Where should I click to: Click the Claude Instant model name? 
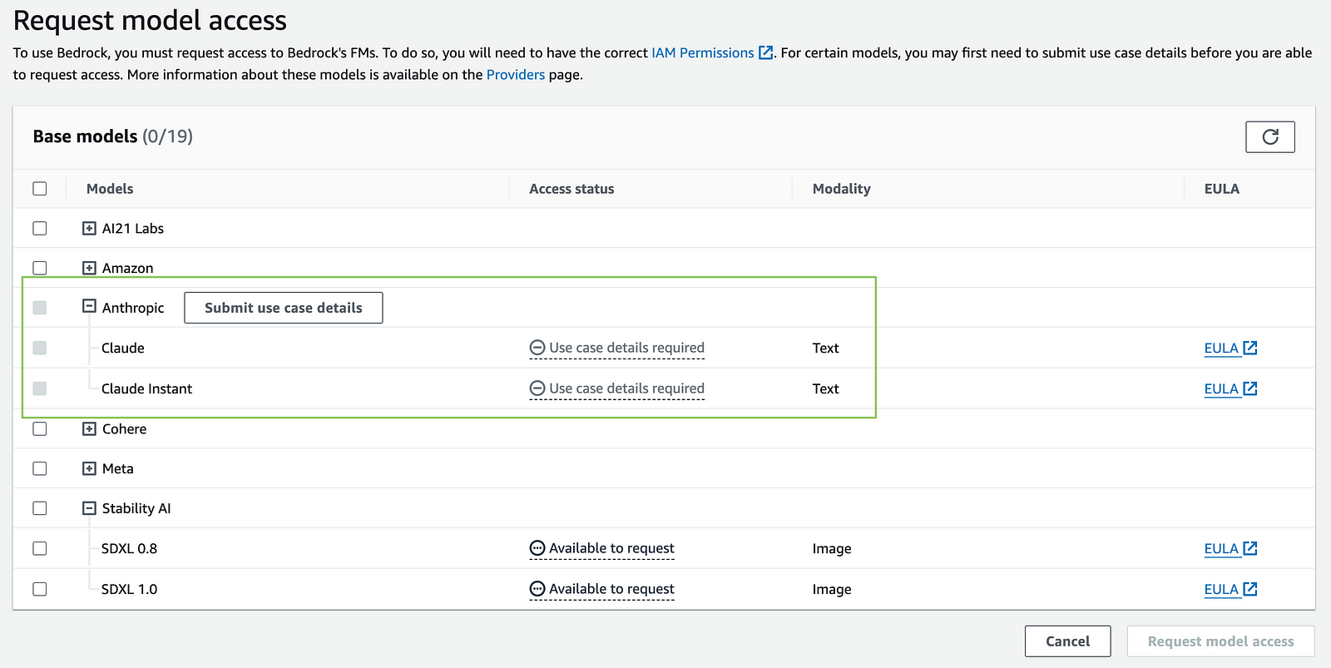[146, 388]
